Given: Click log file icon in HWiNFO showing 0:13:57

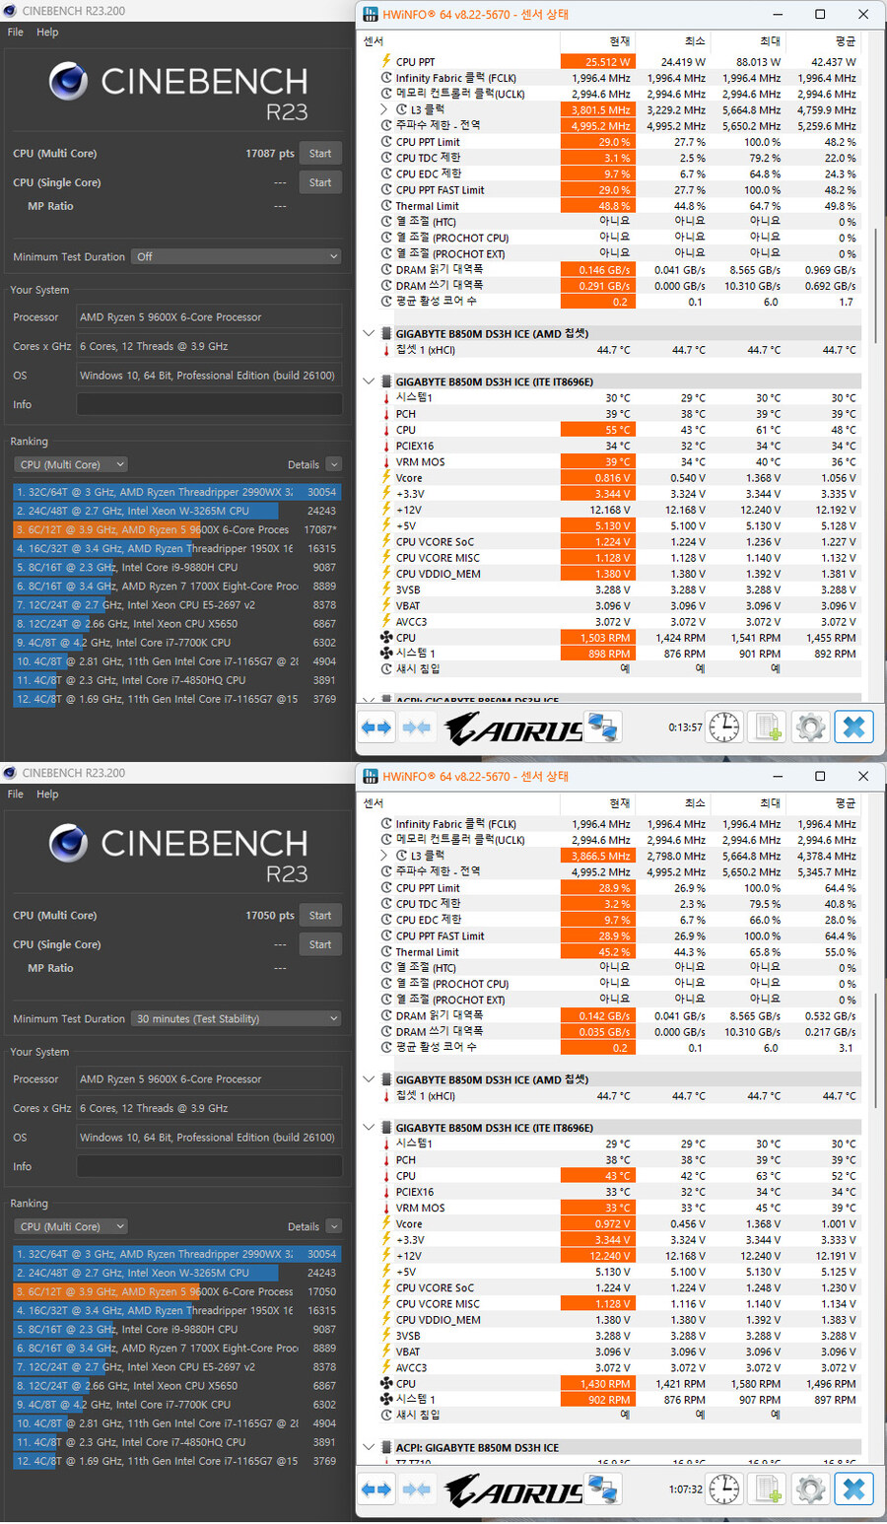Looking at the screenshot, I should tap(768, 727).
